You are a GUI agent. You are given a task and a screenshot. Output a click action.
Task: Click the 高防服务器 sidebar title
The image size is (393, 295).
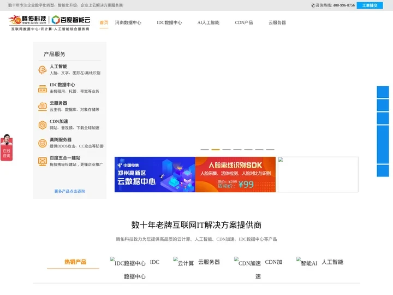pos(61,139)
